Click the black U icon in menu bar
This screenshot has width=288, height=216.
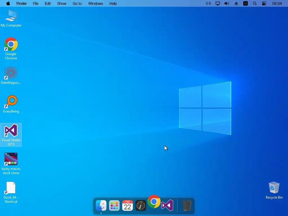click(x=245, y=3)
